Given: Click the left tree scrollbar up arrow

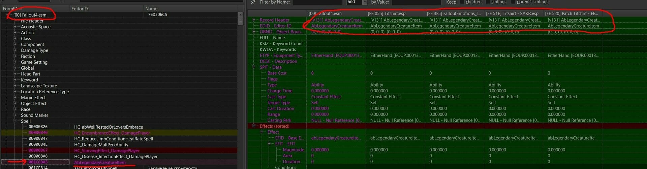Looking at the screenshot, I should [x=240, y=15].
